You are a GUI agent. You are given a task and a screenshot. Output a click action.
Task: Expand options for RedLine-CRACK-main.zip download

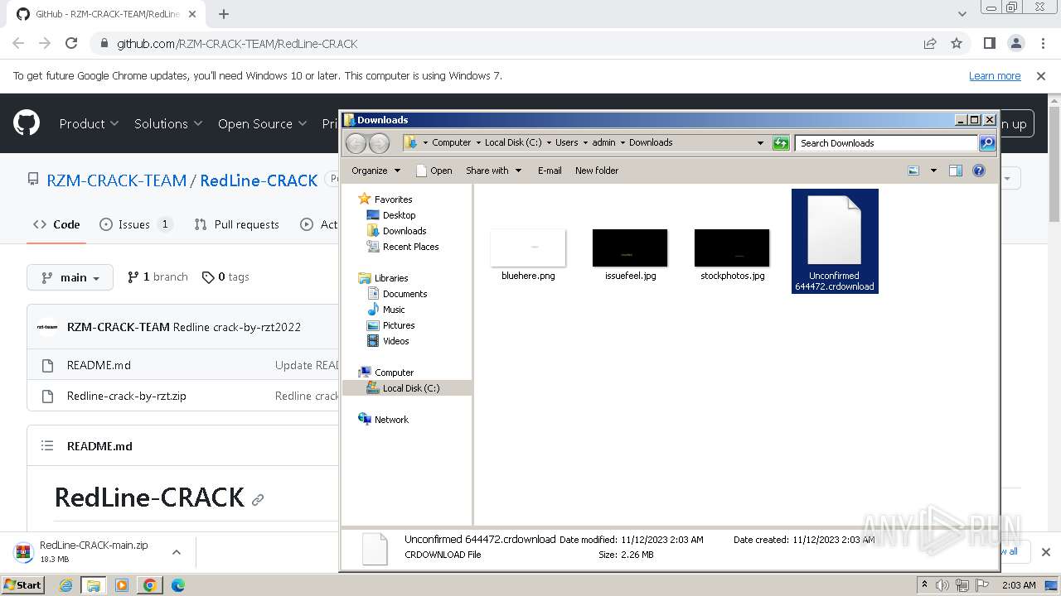[176, 552]
